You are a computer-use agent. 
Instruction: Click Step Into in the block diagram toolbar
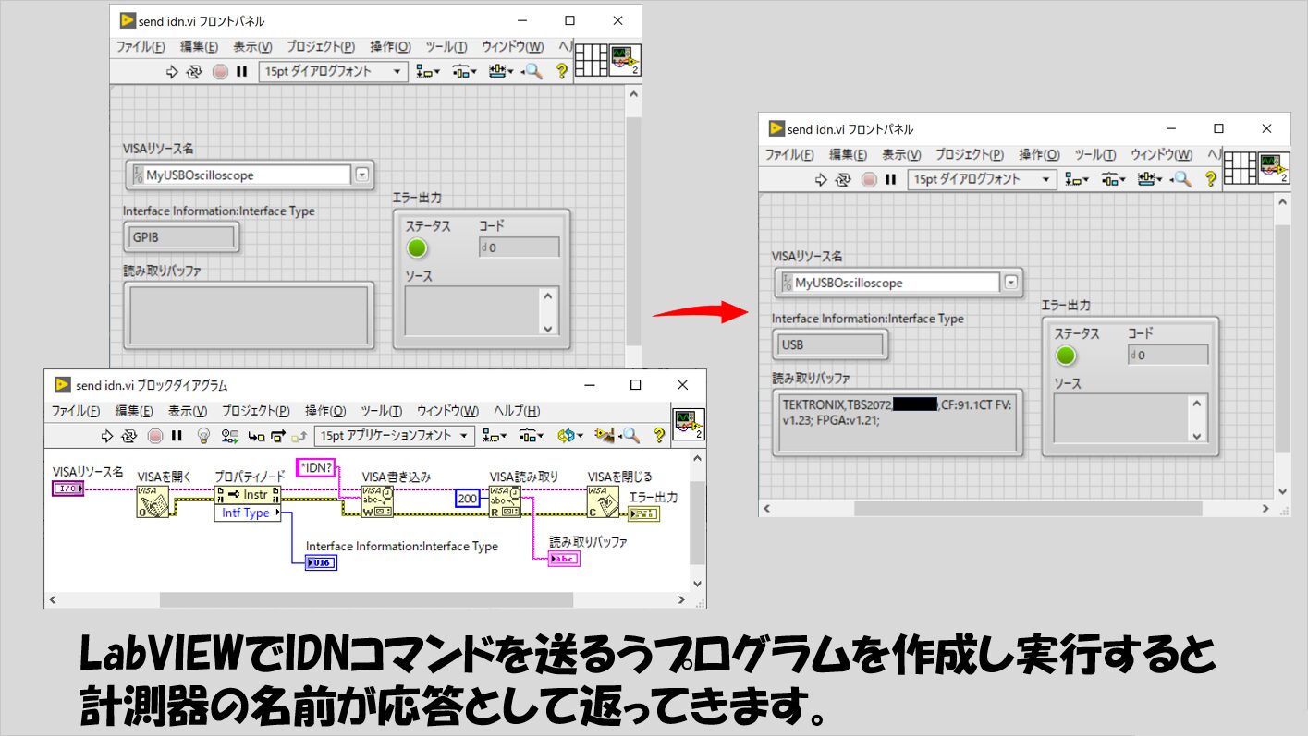click(x=256, y=436)
